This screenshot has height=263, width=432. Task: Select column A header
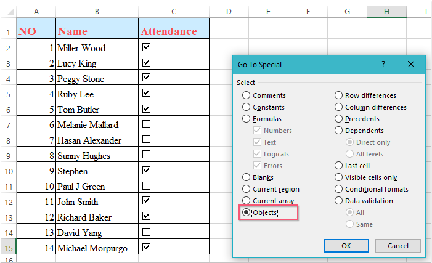(x=36, y=12)
